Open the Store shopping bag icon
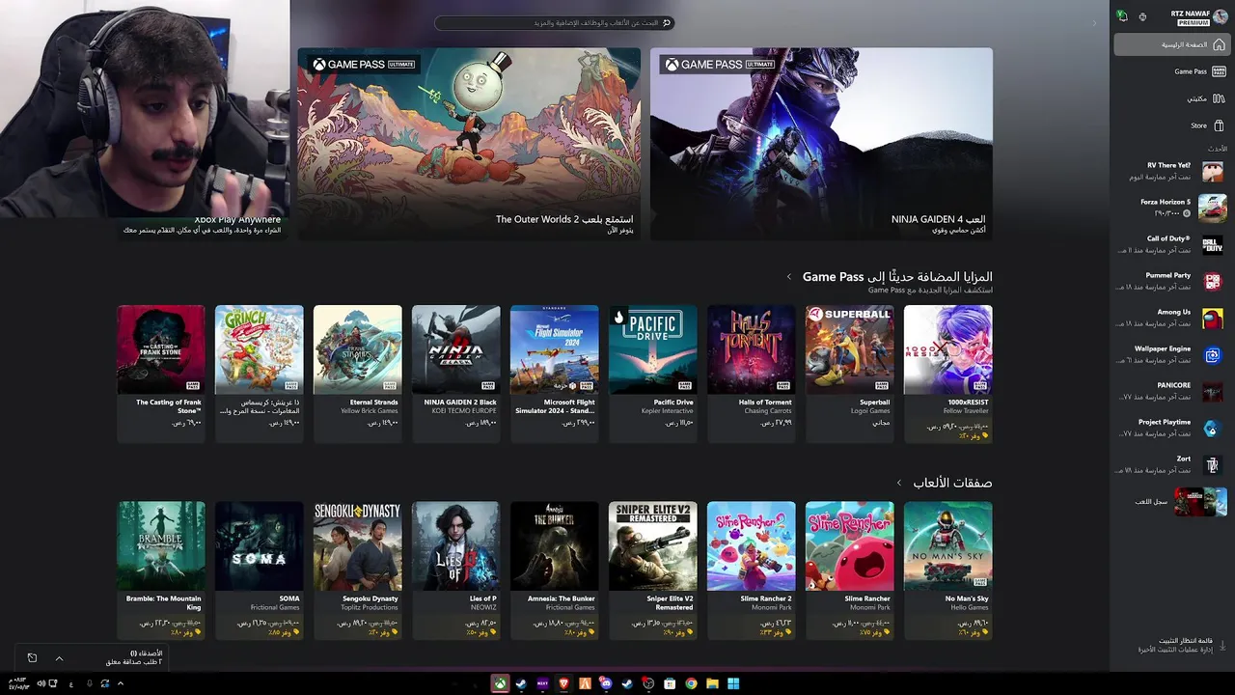1235x695 pixels. point(1219,125)
